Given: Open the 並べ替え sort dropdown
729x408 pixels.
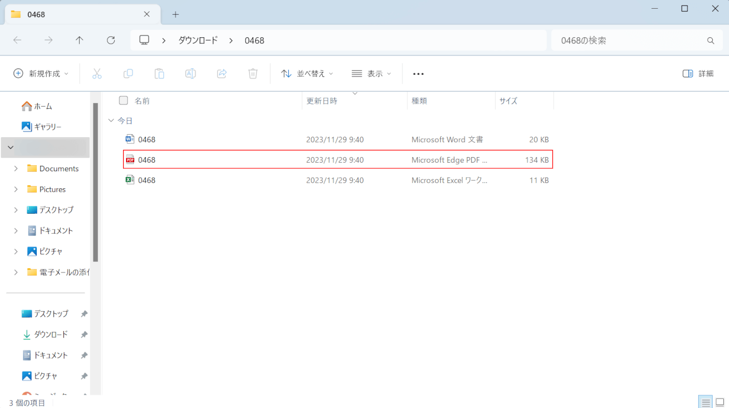Looking at the screenshot, I should [x=307, y=73].
